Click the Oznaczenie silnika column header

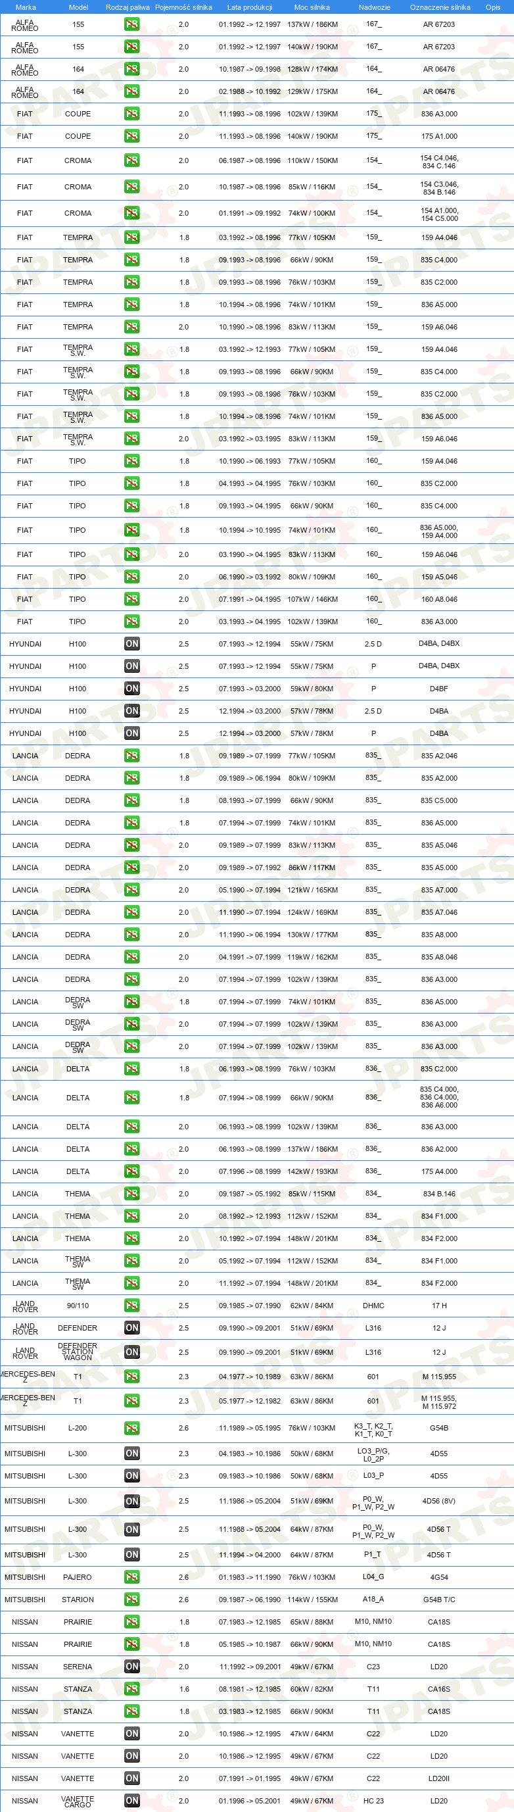click(x=440, y=7)
